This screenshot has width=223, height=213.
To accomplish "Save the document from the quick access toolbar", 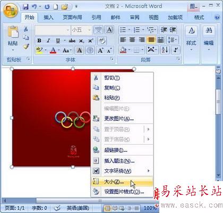I will (26, 7).
